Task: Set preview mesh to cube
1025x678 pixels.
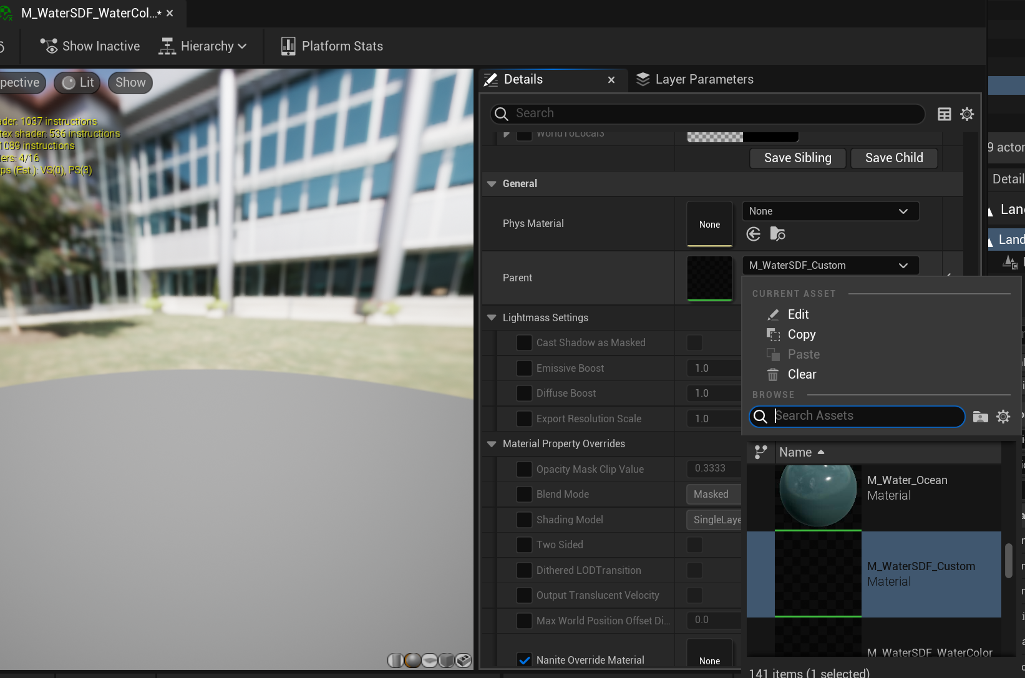Action: (446, 660)
